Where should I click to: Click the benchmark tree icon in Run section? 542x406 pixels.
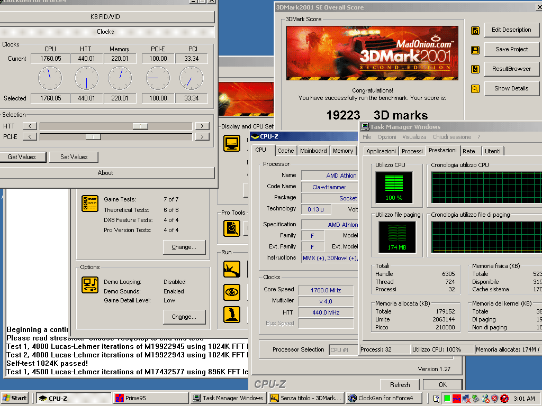point(232,269)
